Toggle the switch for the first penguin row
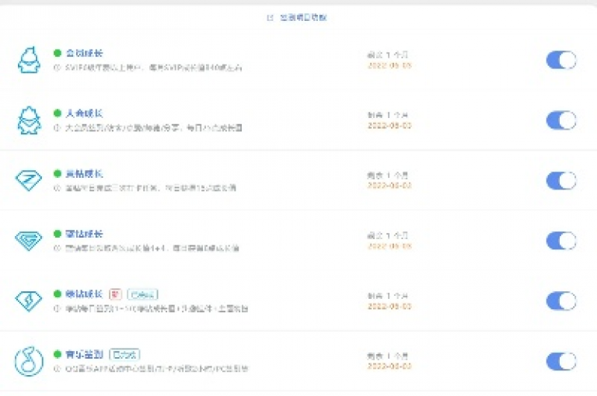Viewport: 597px width, 396px height. coord(561,60)
